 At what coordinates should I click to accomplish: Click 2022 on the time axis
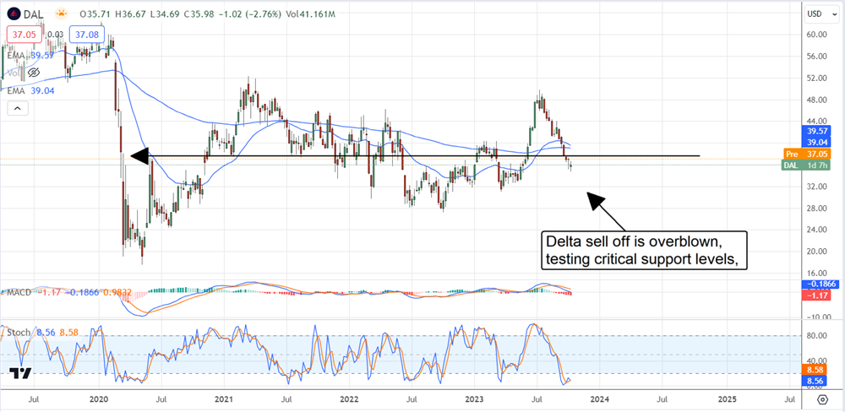349,399
